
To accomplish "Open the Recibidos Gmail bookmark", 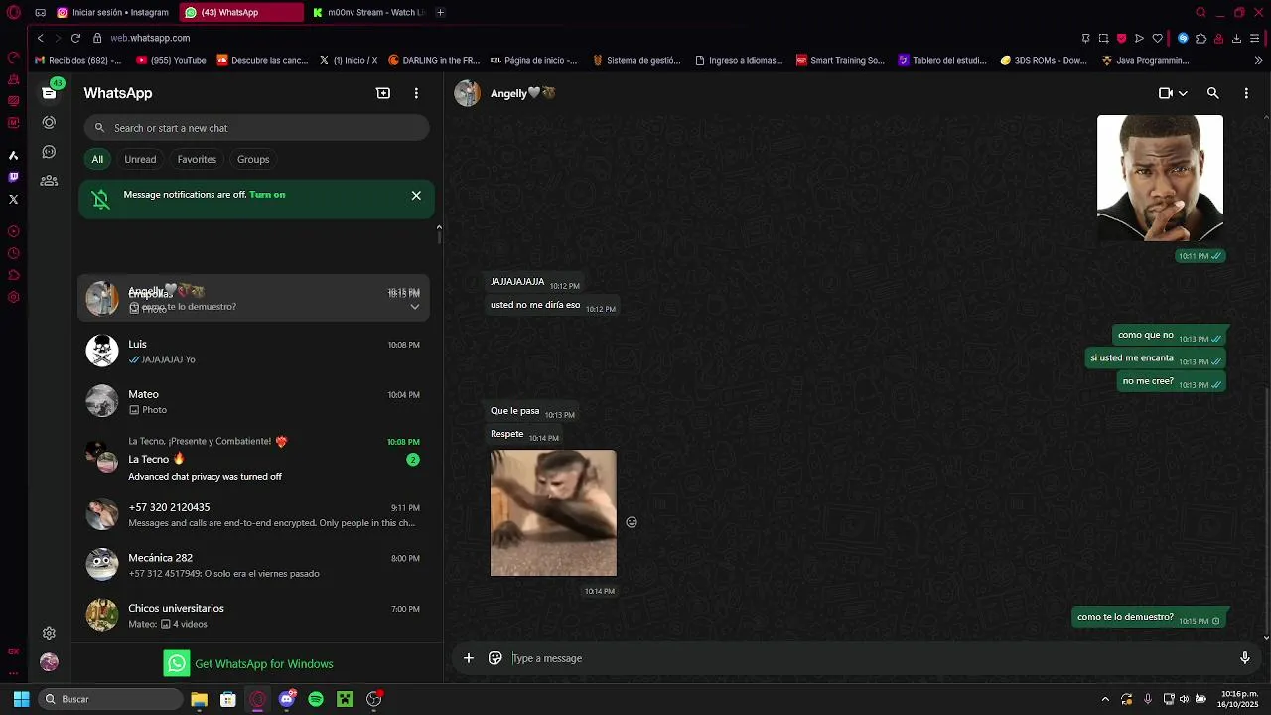I will (x=78, y=60).
